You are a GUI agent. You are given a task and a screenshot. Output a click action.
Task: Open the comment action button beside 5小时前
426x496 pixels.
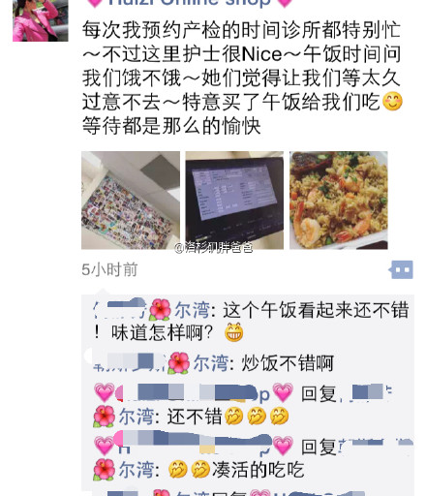pos(401,269)
